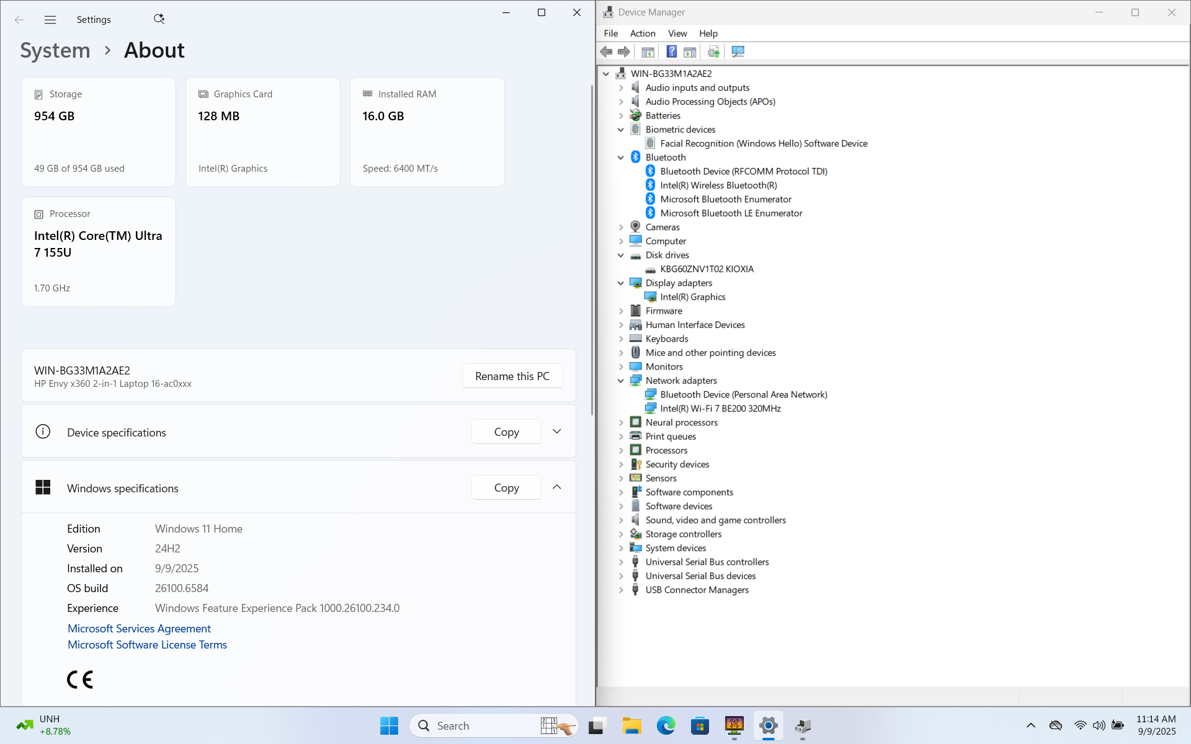
Task: Select the Neural processors tree item
Action: [x=681, y=422]
